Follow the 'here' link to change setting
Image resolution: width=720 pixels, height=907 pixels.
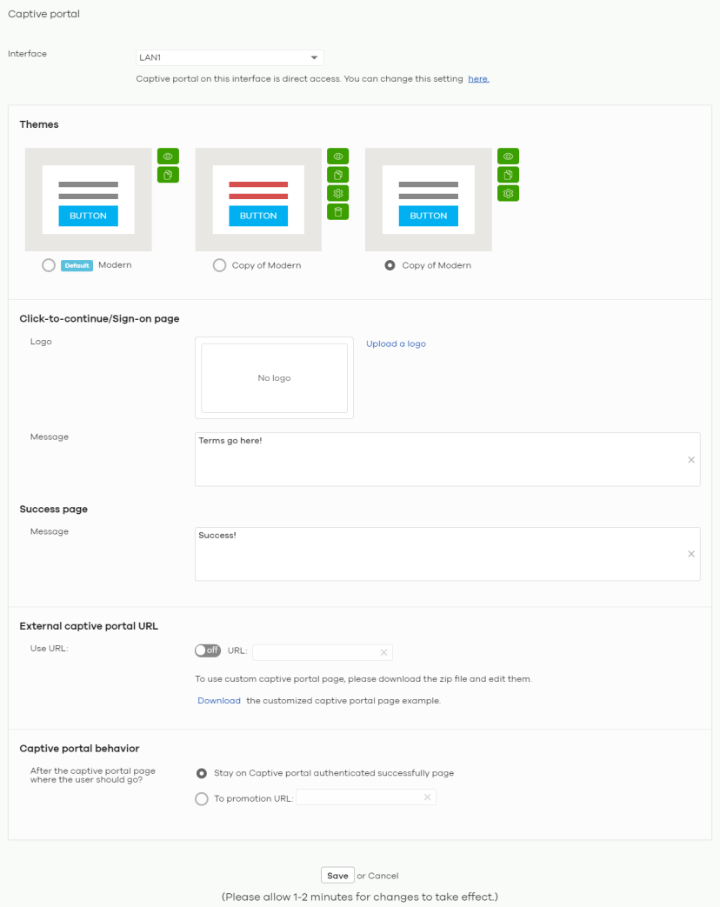(x=478, y=78)
